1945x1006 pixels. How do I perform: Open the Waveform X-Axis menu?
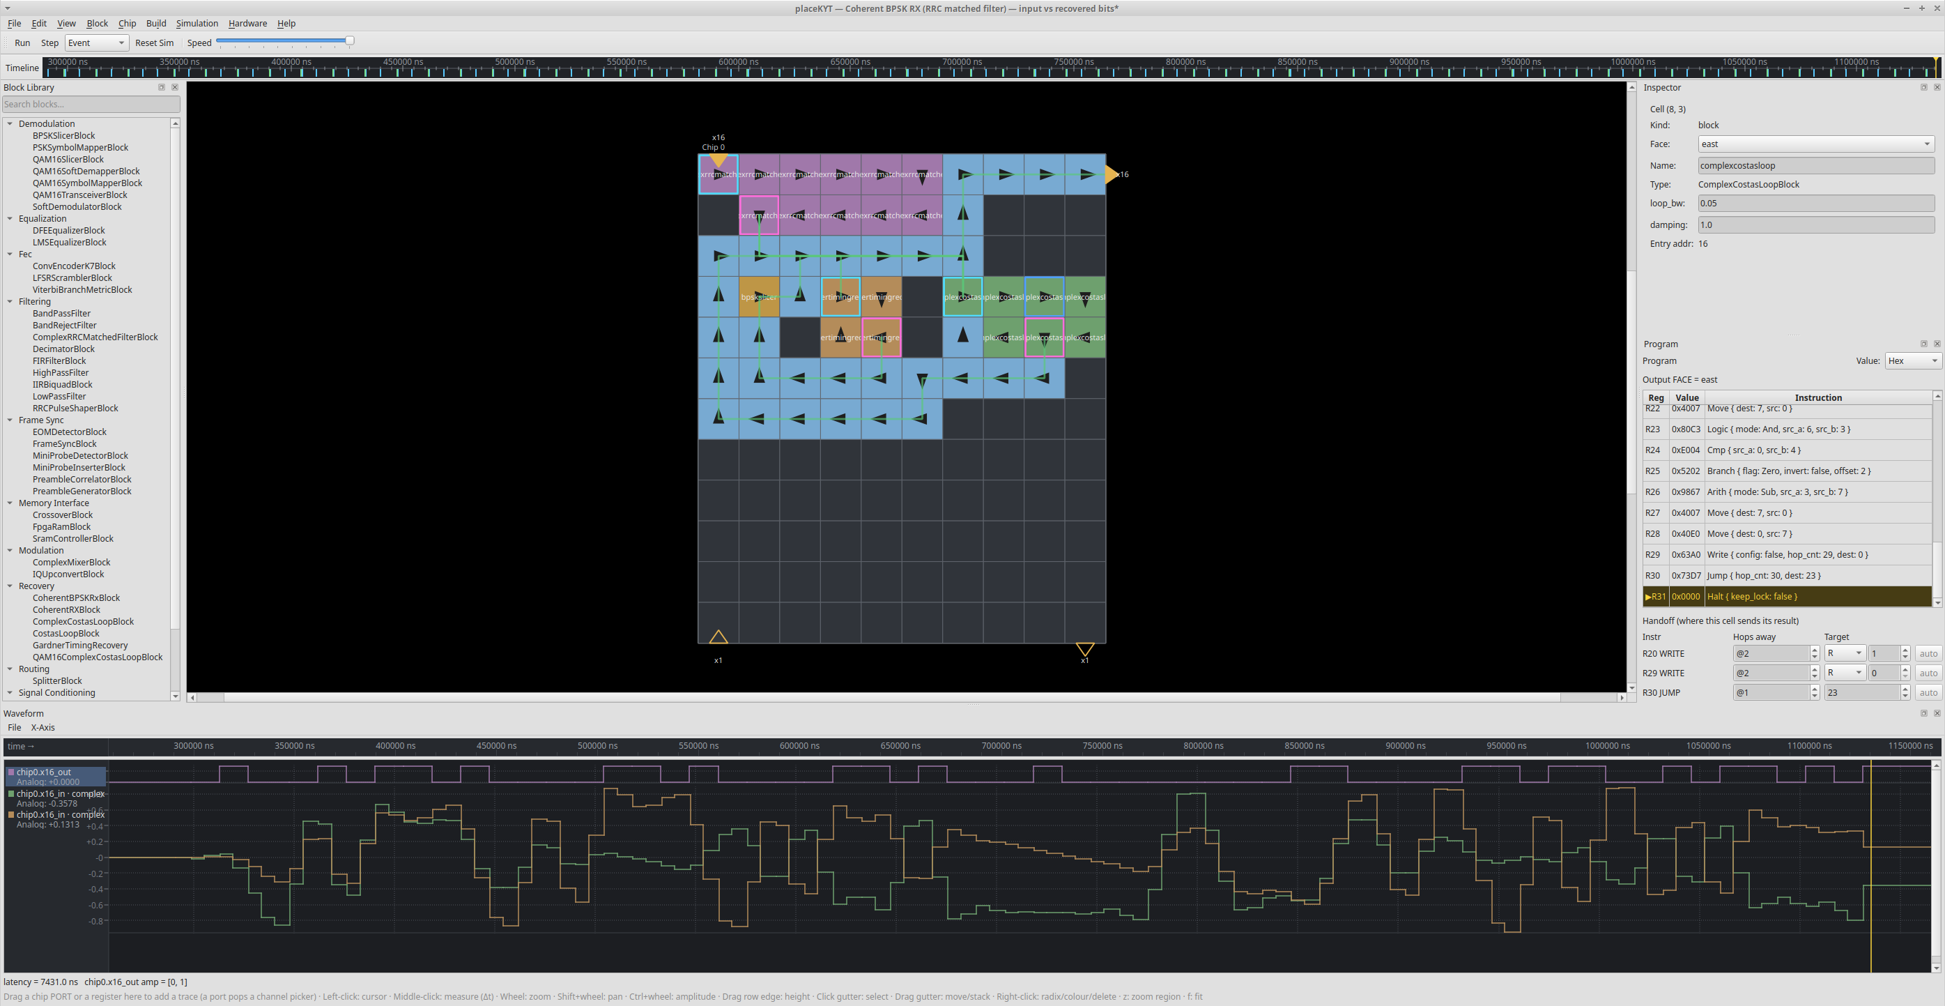coord(43,727)
